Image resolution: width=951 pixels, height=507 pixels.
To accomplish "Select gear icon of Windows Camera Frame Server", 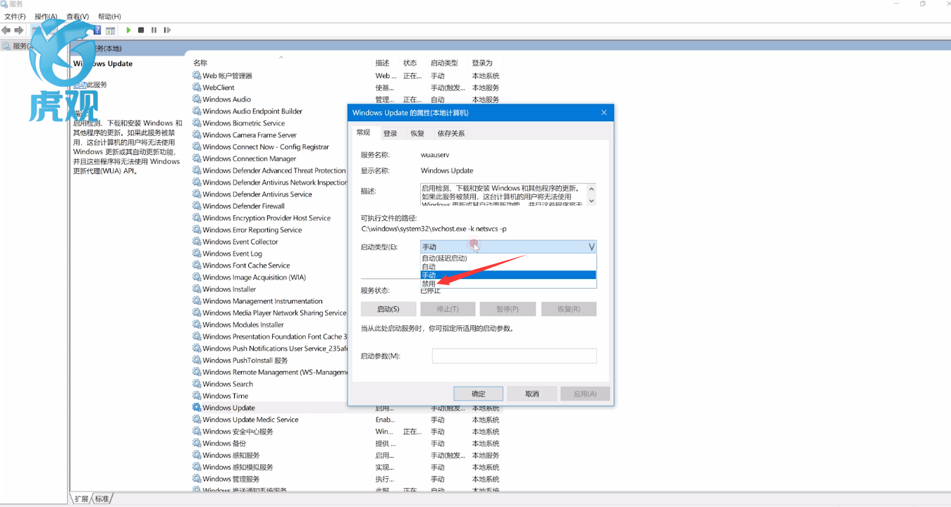I will tap(197, 135).
